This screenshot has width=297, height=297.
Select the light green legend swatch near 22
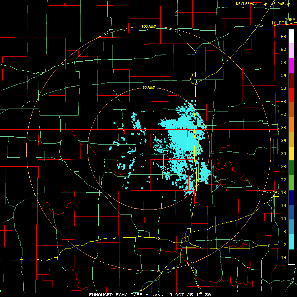291,183
